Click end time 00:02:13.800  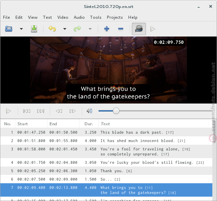[63, 188]
